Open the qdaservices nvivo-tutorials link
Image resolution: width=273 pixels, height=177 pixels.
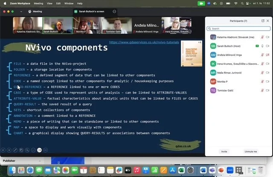coord(144,42)
